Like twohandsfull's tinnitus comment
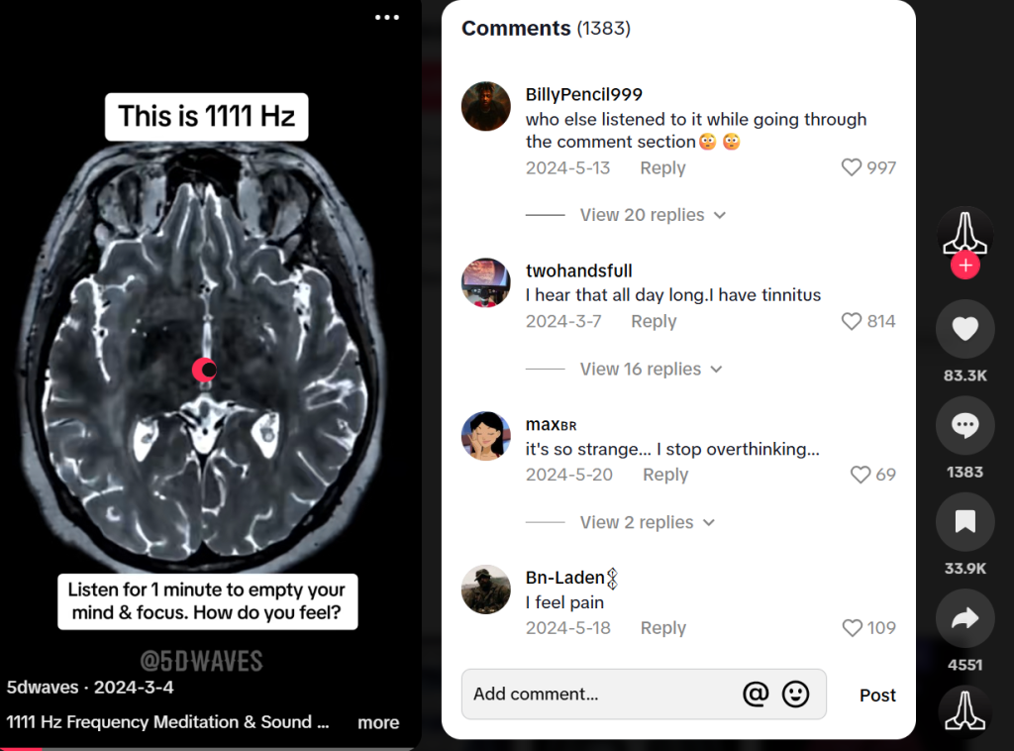This screenshot has width=1014, height=751. pyautogui.click(x=851, y=321)
